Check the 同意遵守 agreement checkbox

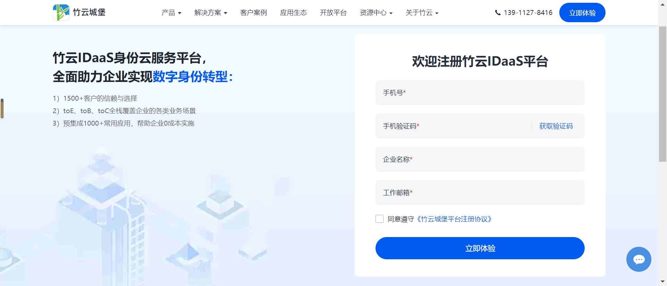click(379, 219)
